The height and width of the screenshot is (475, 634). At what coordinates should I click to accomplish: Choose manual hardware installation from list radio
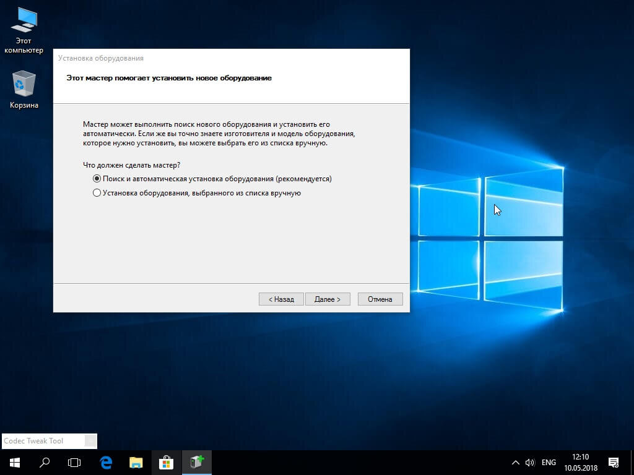click(x=197, y=193)
